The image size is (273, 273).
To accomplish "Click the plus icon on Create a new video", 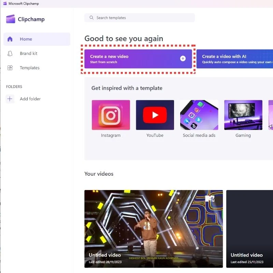I will 183,58.
